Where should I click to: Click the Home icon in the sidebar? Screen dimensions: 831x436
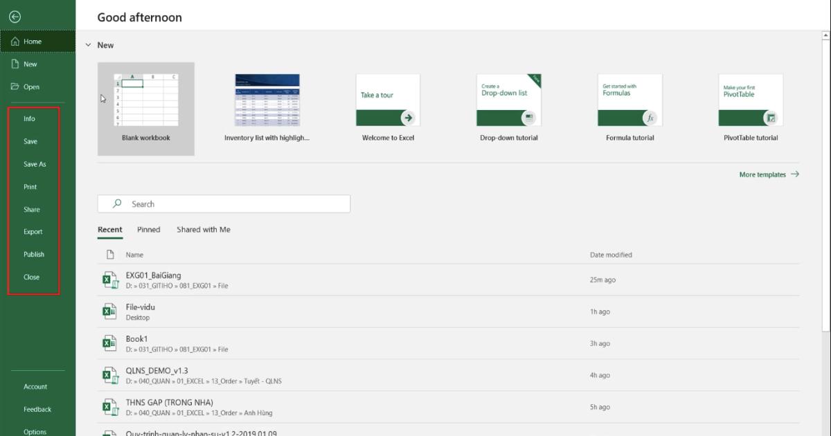(14, 41)
